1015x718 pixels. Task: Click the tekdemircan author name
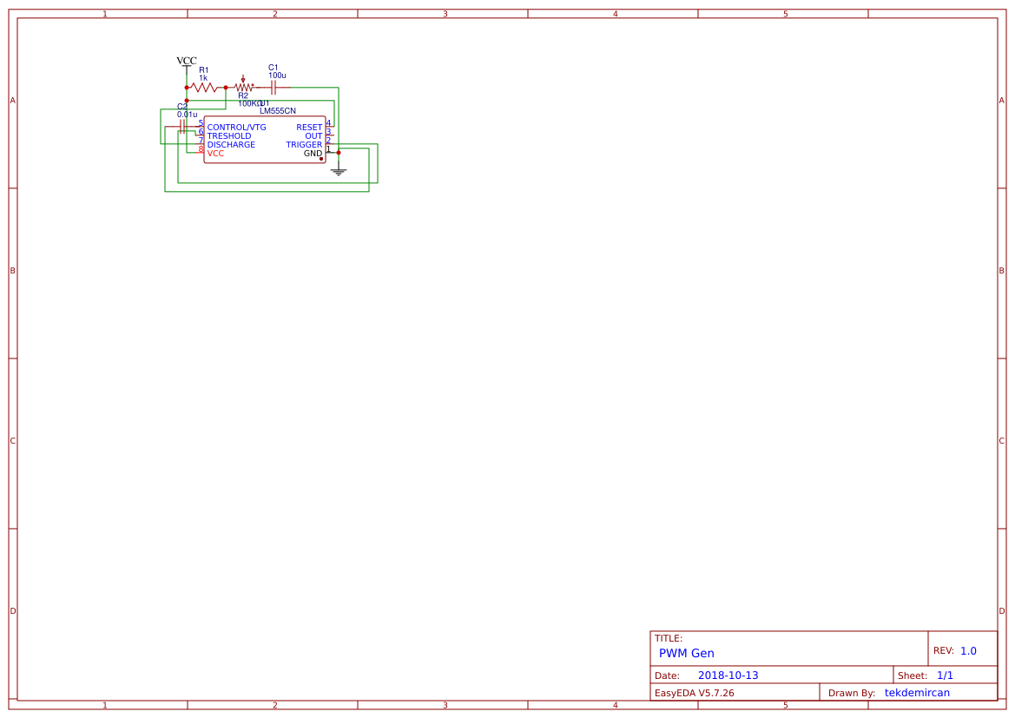click(x=917, y=692)
